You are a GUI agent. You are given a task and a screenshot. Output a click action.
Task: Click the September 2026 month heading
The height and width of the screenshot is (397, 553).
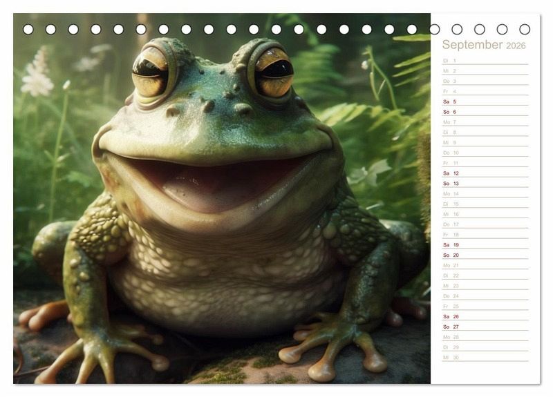tap(483, 45)
